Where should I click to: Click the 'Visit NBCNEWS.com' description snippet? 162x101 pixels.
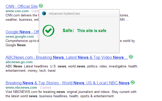71,94
